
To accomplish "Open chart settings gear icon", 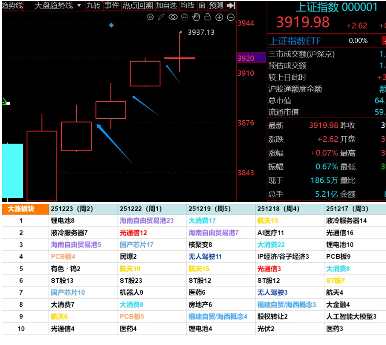I will pyautogui.click(x=150, y=17).
